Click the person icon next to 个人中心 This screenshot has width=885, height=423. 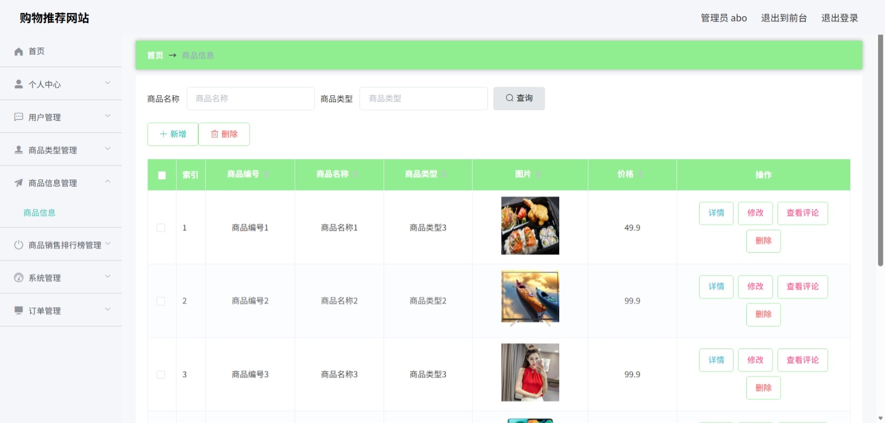pyautogui.click(x=19, y=84)
